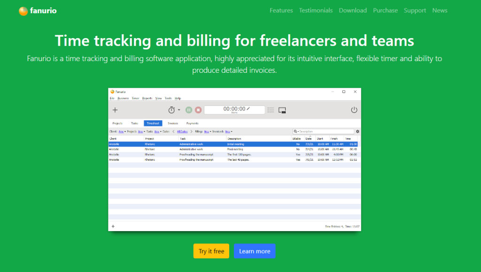Click the fanurio logo in the header

(38, 11)
